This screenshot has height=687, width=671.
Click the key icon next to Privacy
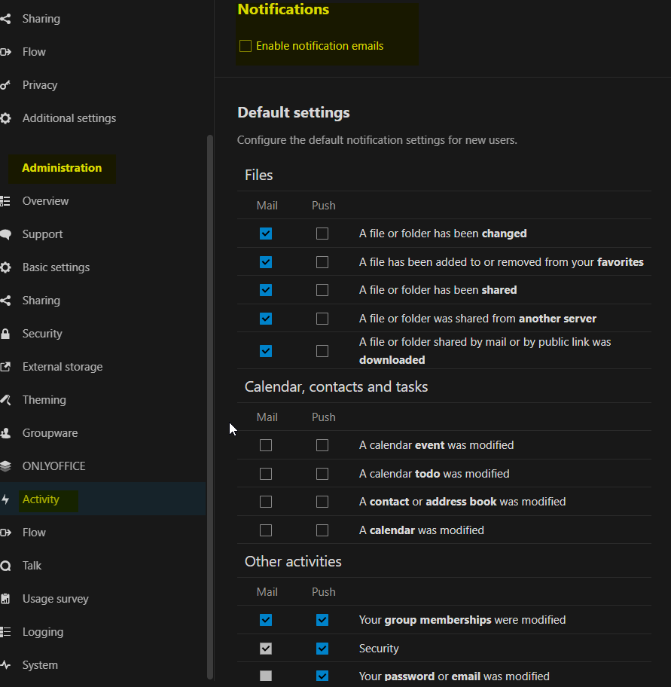point(5,85)
